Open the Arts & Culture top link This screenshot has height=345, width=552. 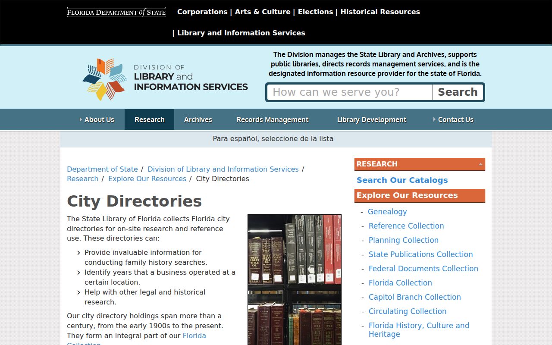tap(263, 12)
